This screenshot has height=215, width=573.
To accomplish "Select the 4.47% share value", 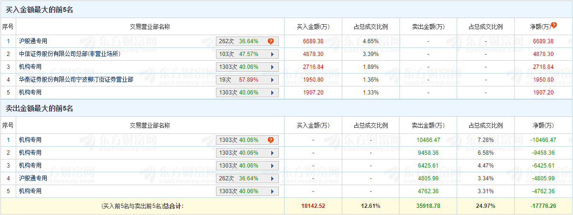I will [x=486, y=166].
